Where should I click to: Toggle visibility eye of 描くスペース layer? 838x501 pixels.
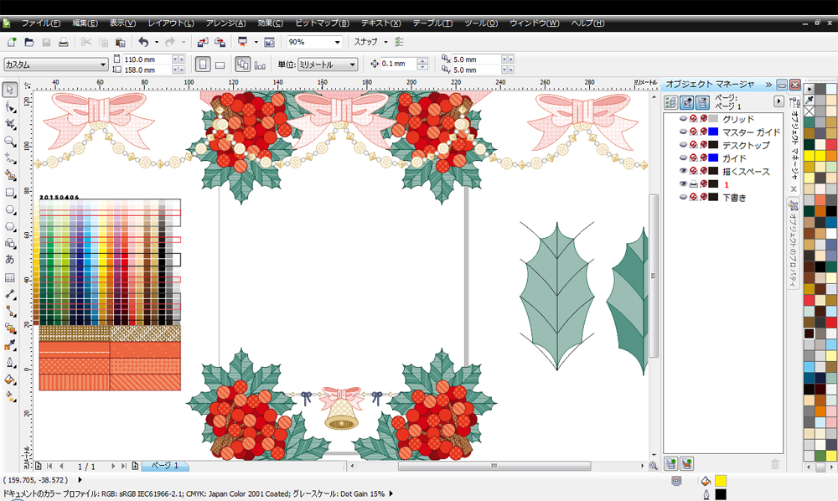683,171
